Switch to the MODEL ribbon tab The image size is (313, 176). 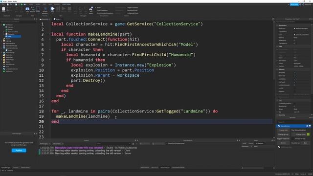pos(38,4)
